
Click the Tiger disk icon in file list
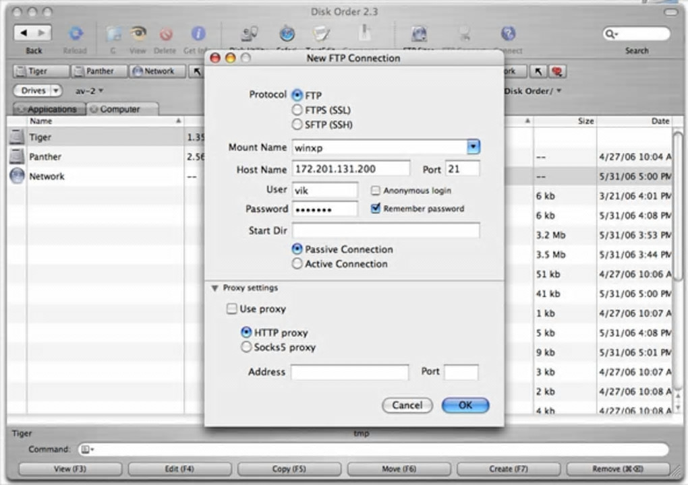(x=17, y=137)
